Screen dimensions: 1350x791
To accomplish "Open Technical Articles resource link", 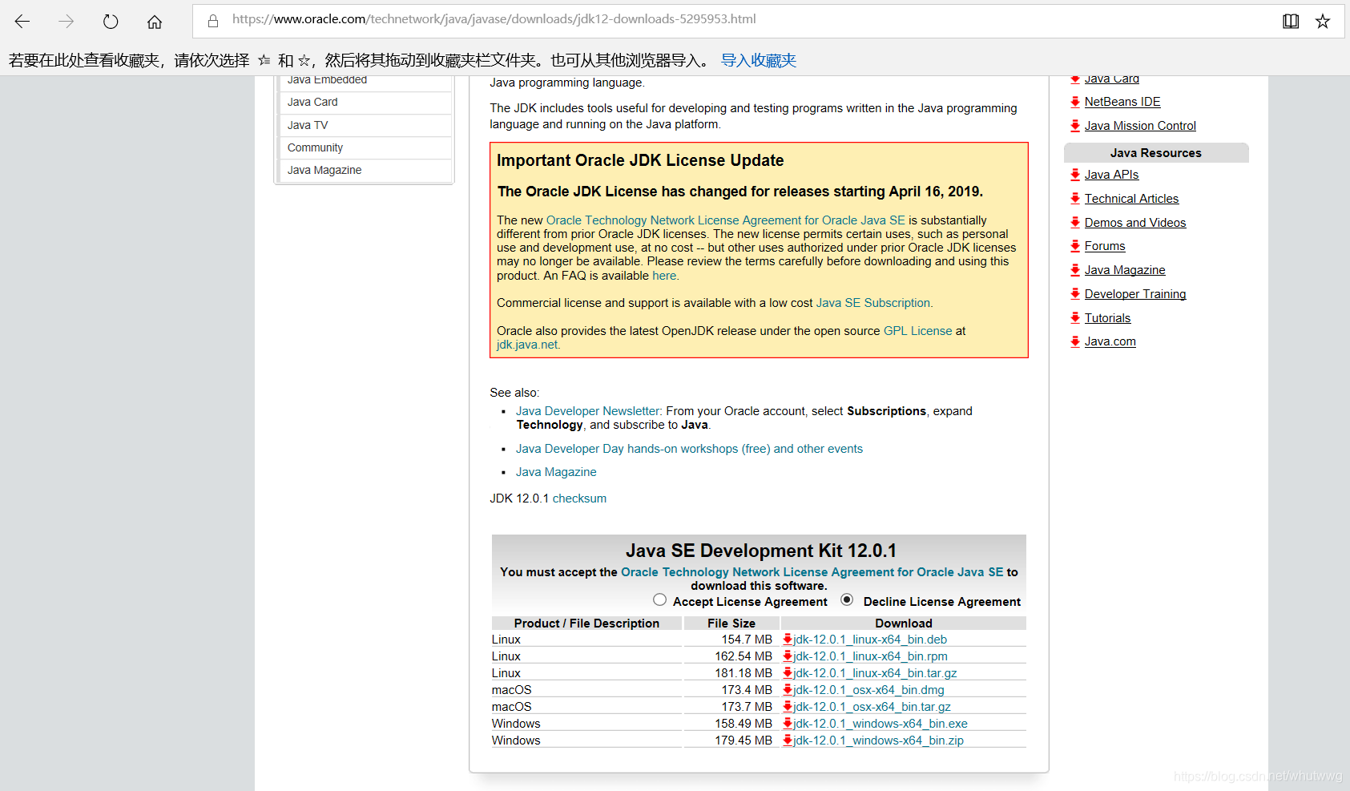I will pyautogui.click(x=1131, y=199).
